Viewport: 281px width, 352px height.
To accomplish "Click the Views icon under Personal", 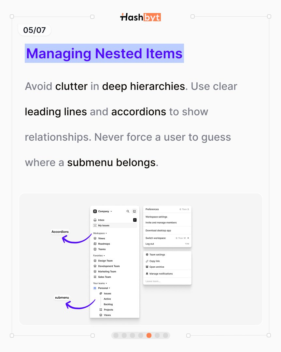I will pos(101,315).
